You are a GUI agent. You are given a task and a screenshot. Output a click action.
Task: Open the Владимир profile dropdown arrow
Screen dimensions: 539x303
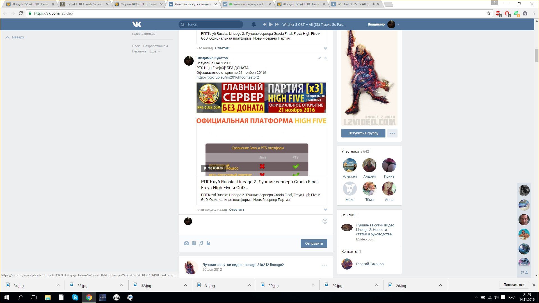(x=398, y=25)
